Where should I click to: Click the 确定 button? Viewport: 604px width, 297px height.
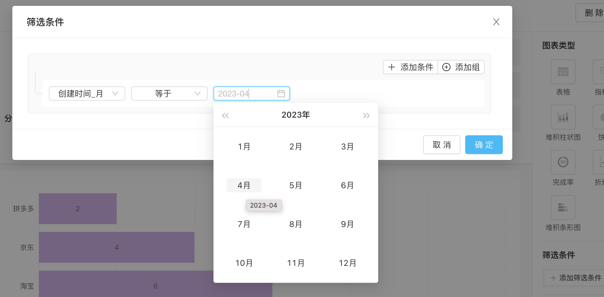tap(484, 145)
